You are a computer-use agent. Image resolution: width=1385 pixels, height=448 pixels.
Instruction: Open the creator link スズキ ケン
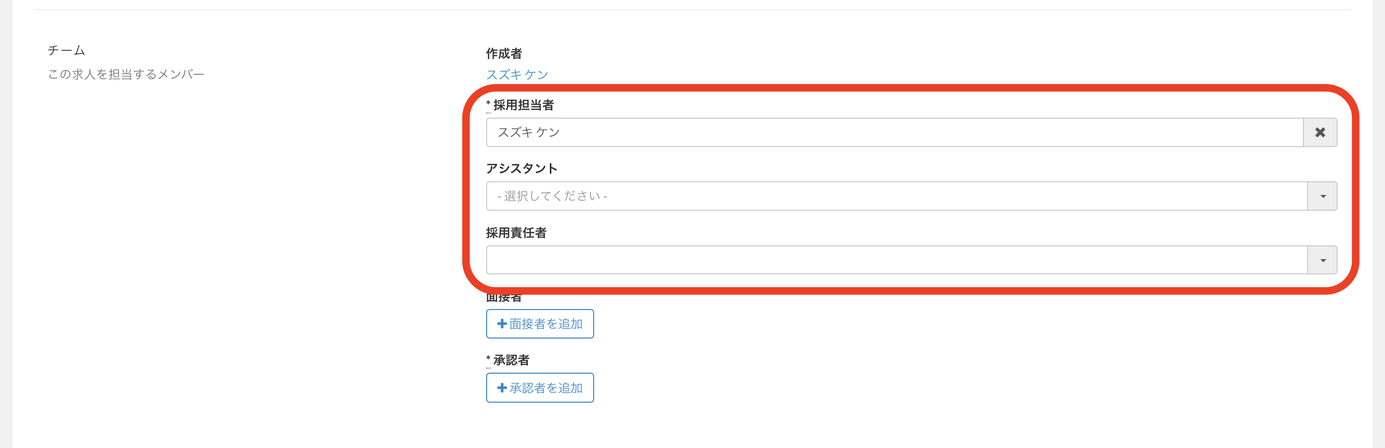pos(517,74)
